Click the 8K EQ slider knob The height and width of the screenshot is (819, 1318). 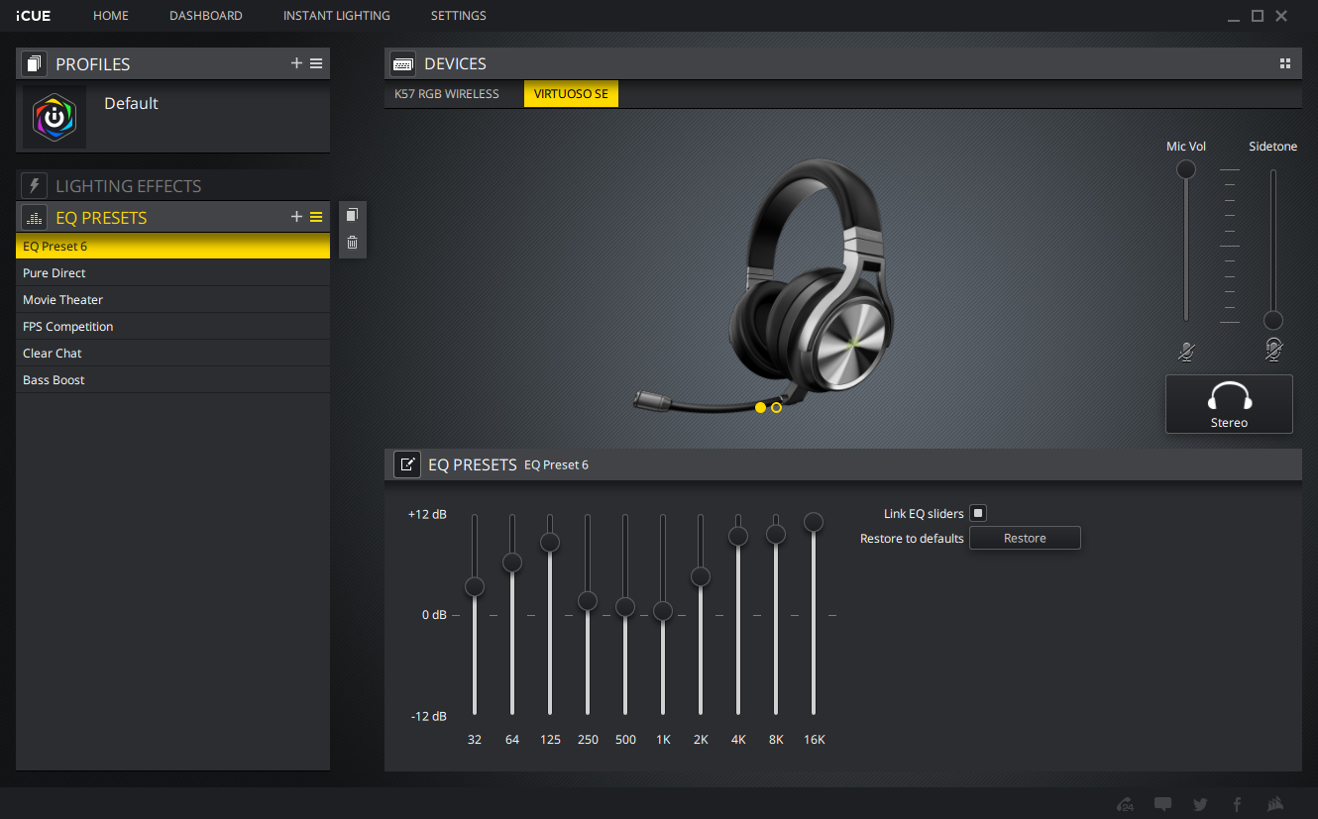[x=776, y=534]
